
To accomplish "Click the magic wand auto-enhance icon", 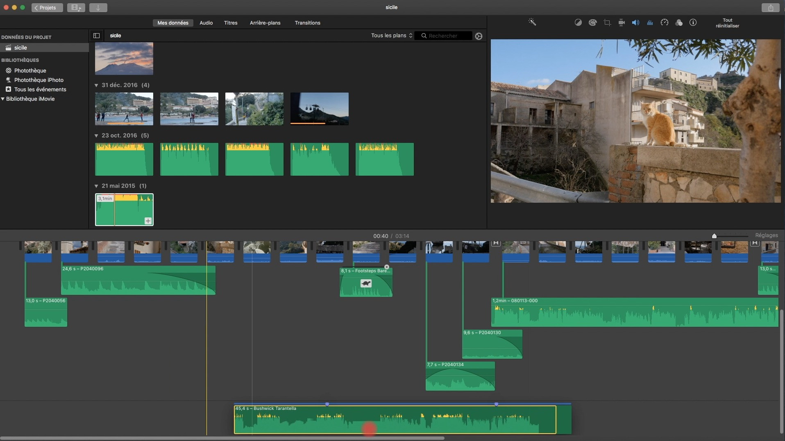I will (532, 22).
